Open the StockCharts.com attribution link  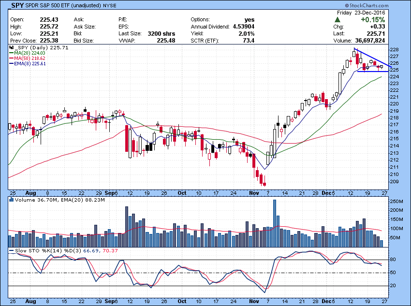(x=367, y=5)
